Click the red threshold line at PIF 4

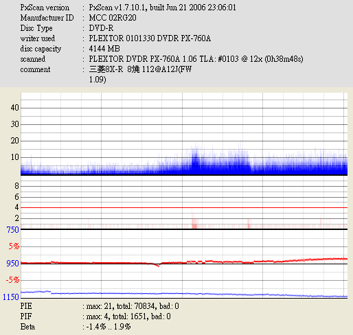pyautogui.click(x=184, y=207)
